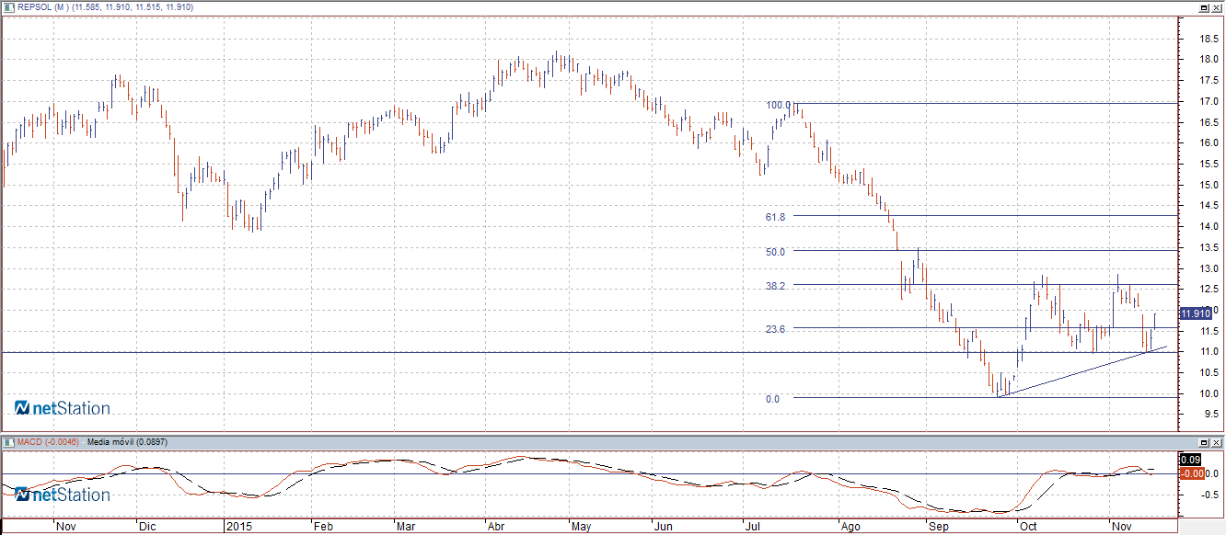Close the MACD indicator panel
Viewport: 1226px width, 535px height.
(1217, 442)
